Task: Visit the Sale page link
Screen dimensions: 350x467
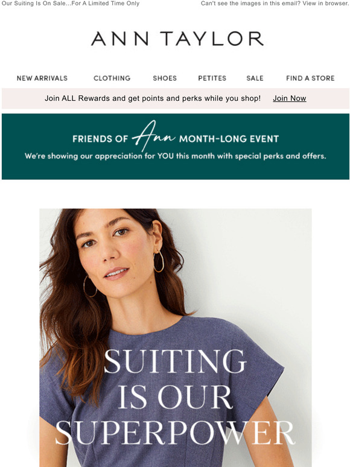Action: tap(255, 78)
